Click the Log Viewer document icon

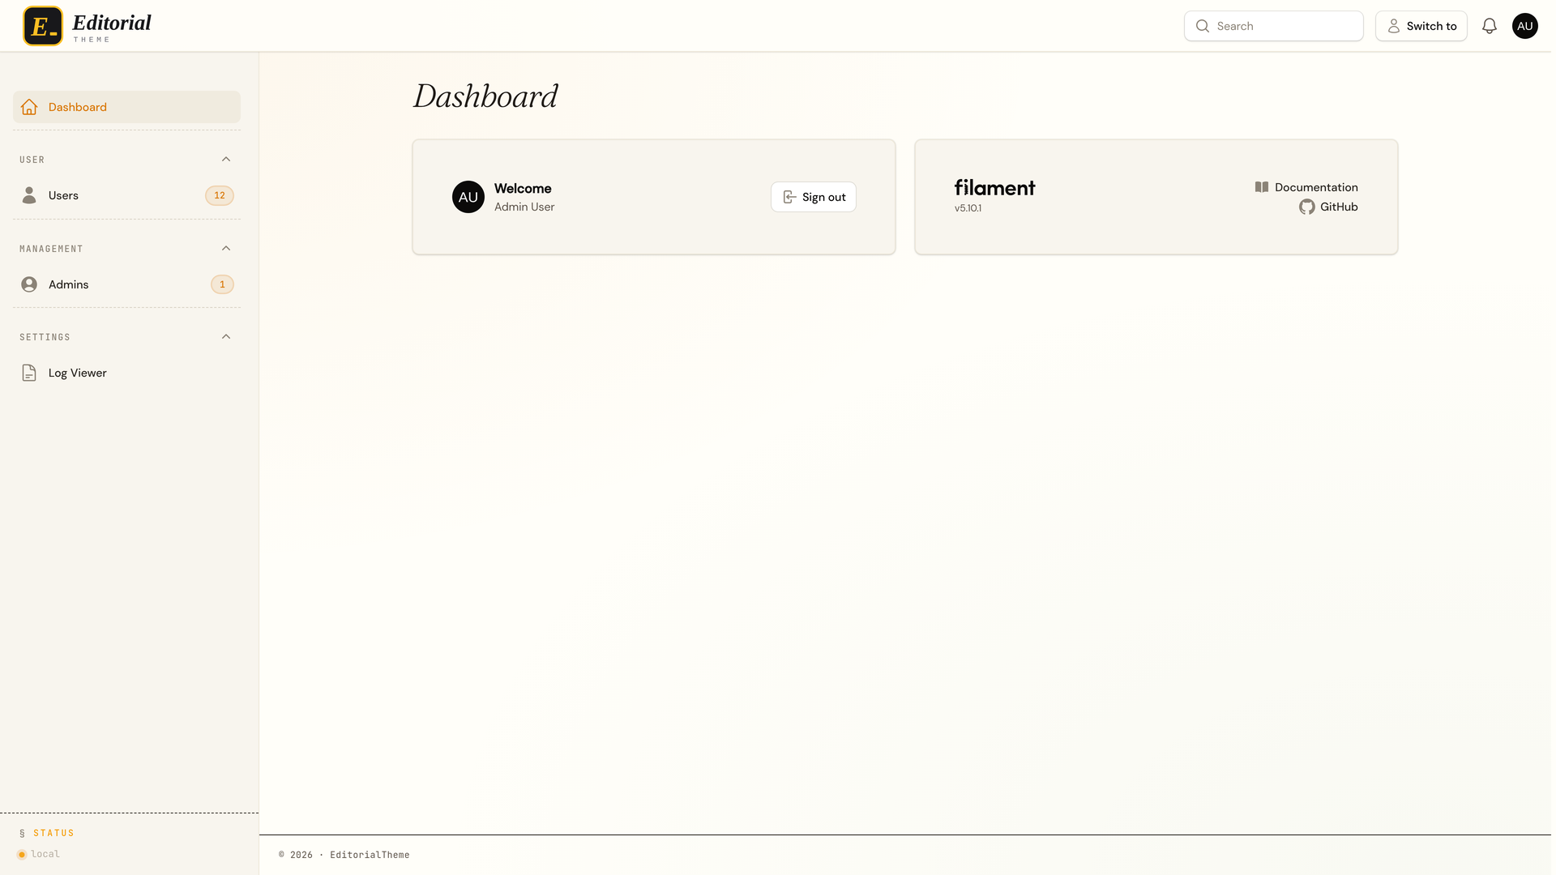[29, 373]
